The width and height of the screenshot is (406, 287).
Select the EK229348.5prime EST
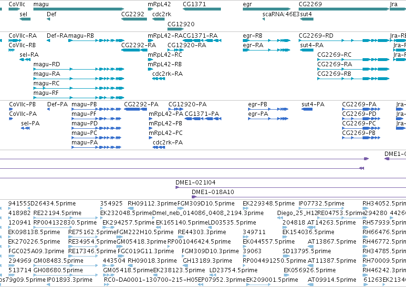click(x=246, y=208)
